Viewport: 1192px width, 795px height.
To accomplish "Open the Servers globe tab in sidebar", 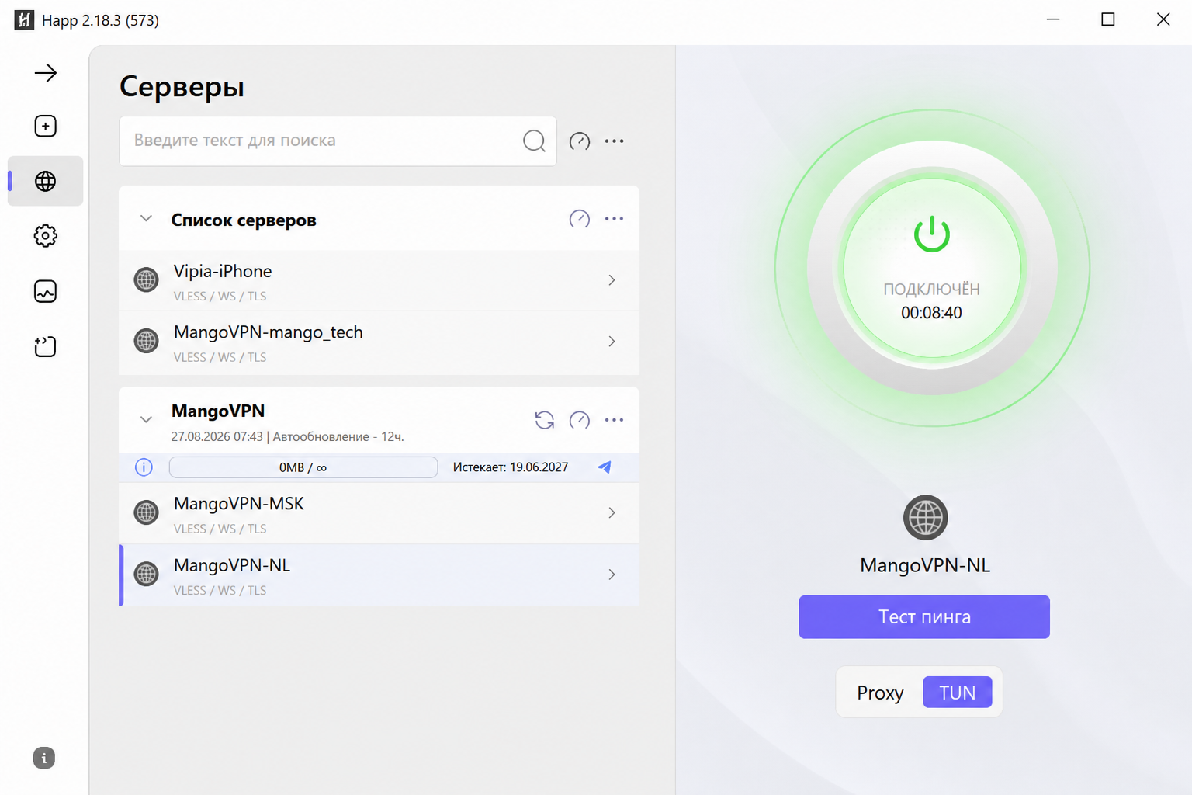I will click(46, 181).
